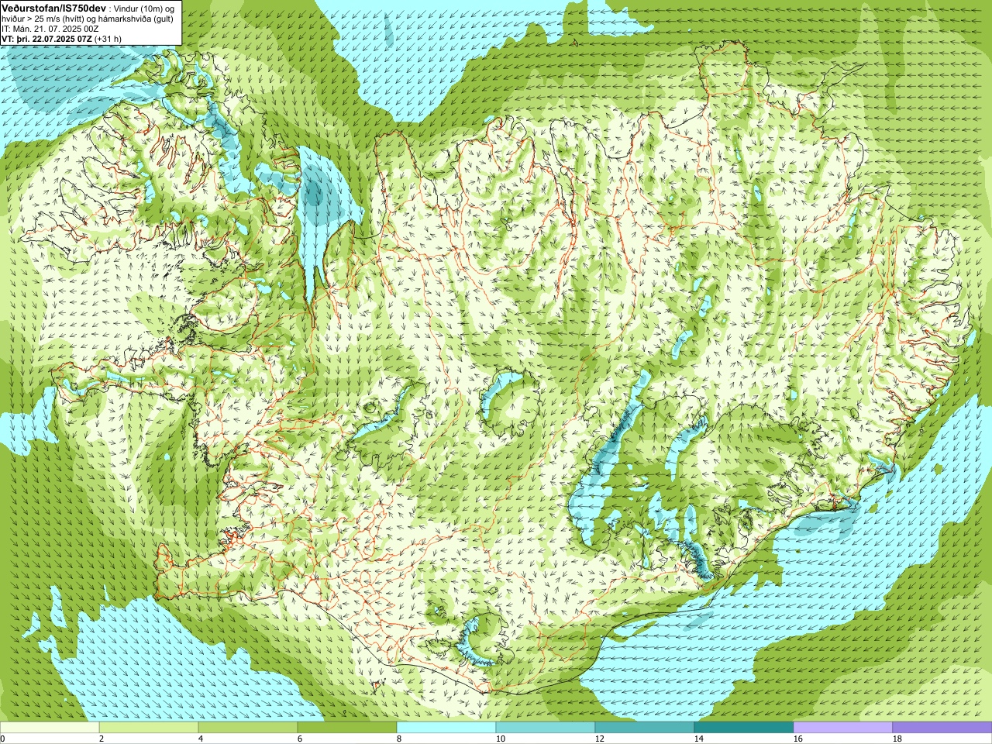Click the legend scale label "8"
The height and width of the screenshot is (744, 992).
(x=398, y=739)
